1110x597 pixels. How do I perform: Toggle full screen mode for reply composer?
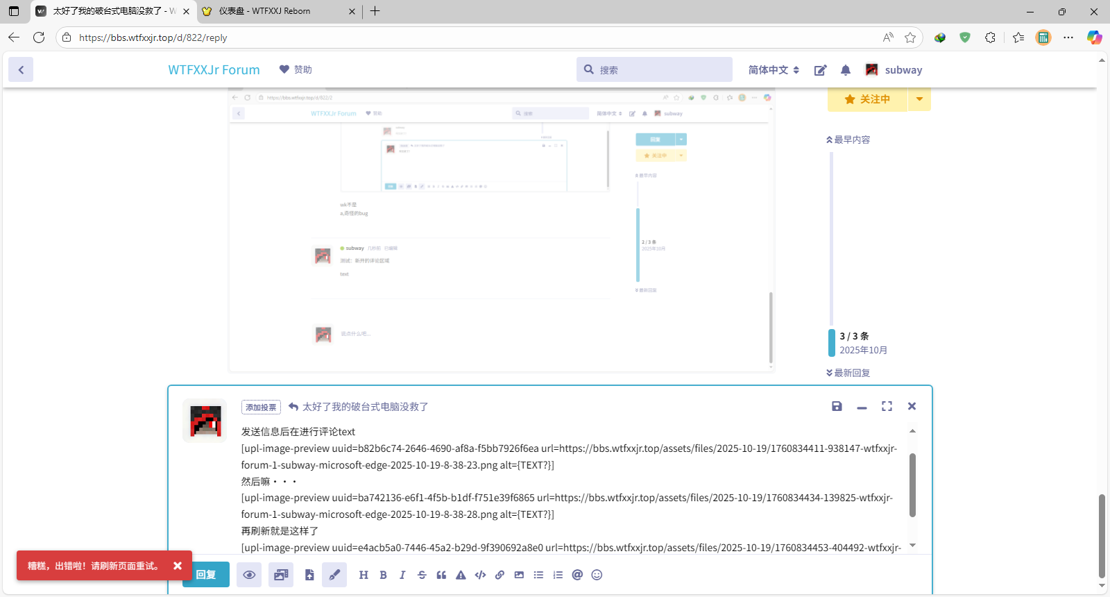[887, 406]
